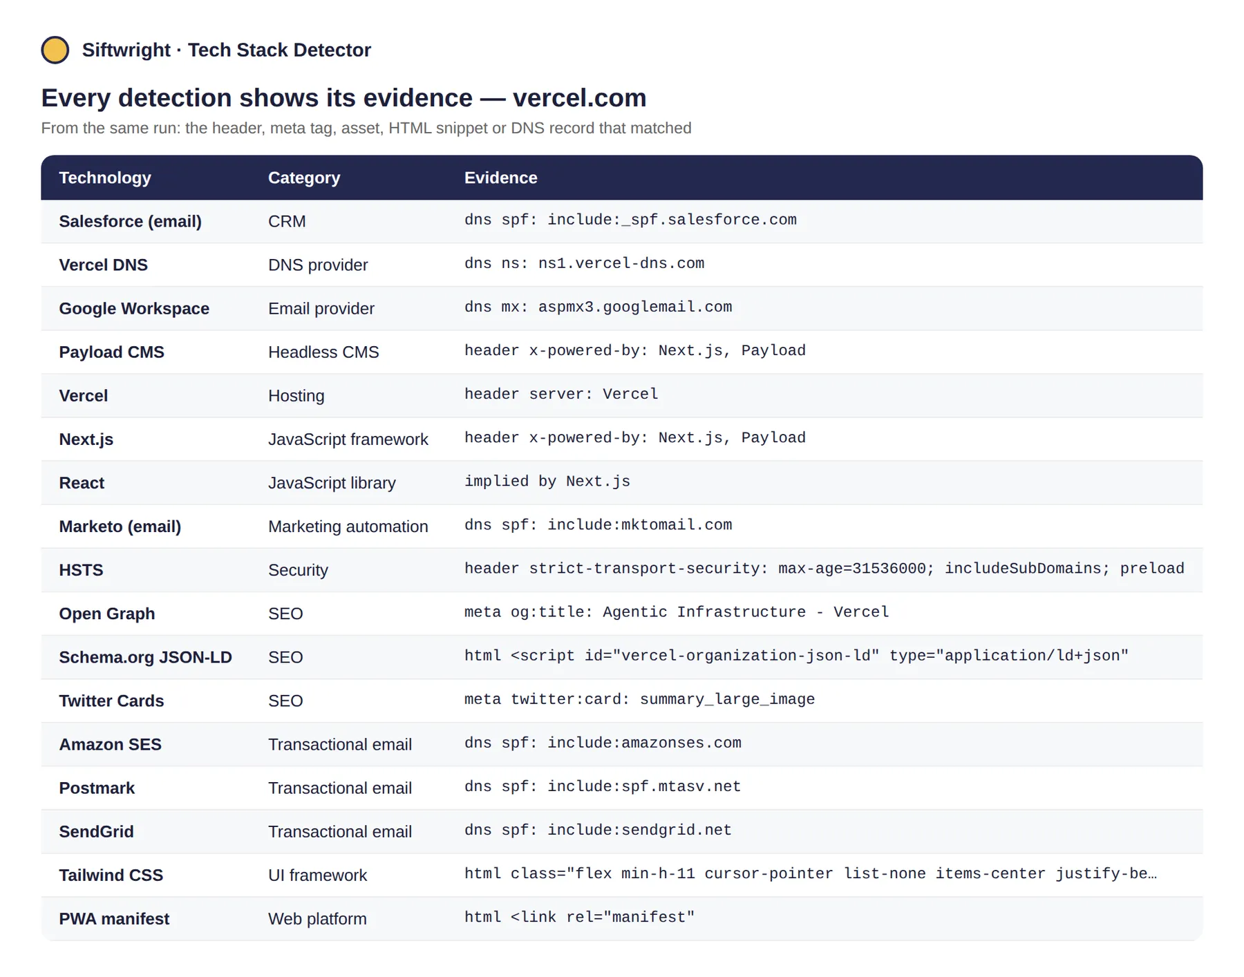The image size is (1244, 977).
Task: Select the Google Workspace row name
Action: pyautogui.click(x=134, y=308)
